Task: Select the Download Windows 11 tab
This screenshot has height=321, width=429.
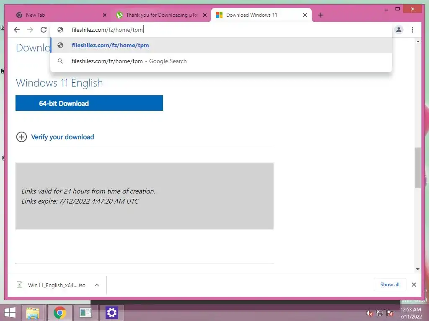Action: (261, 15)
